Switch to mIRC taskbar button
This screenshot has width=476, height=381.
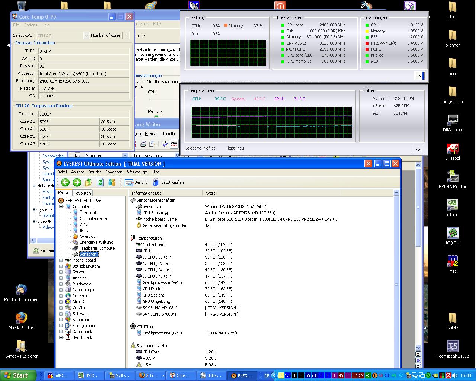tap(59, 375)
